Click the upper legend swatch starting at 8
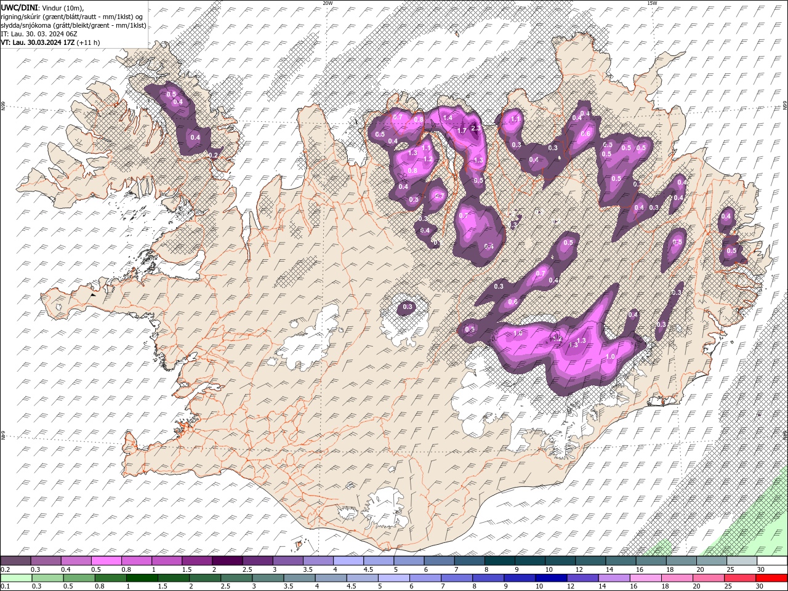The width and height of the screenshot is (788, 591). click(499, 561)
